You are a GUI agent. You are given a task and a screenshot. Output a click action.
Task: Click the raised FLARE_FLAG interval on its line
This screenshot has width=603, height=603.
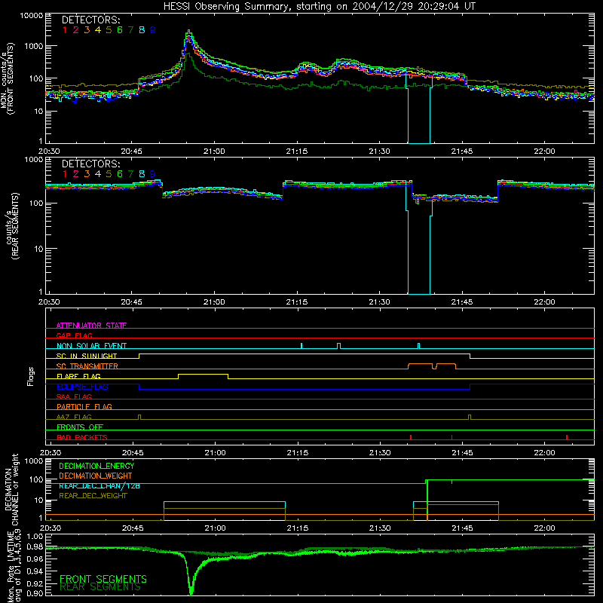(203, 374)
